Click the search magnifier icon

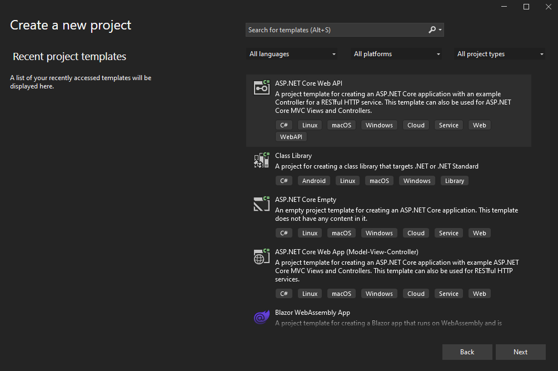pos(432,30)
